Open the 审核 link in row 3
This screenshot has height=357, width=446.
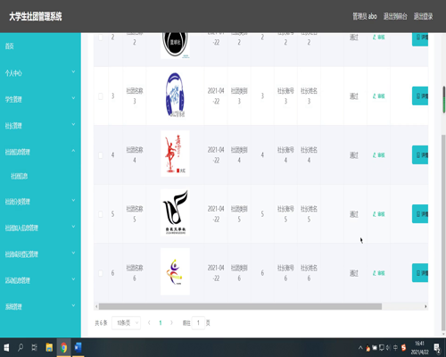379,96
